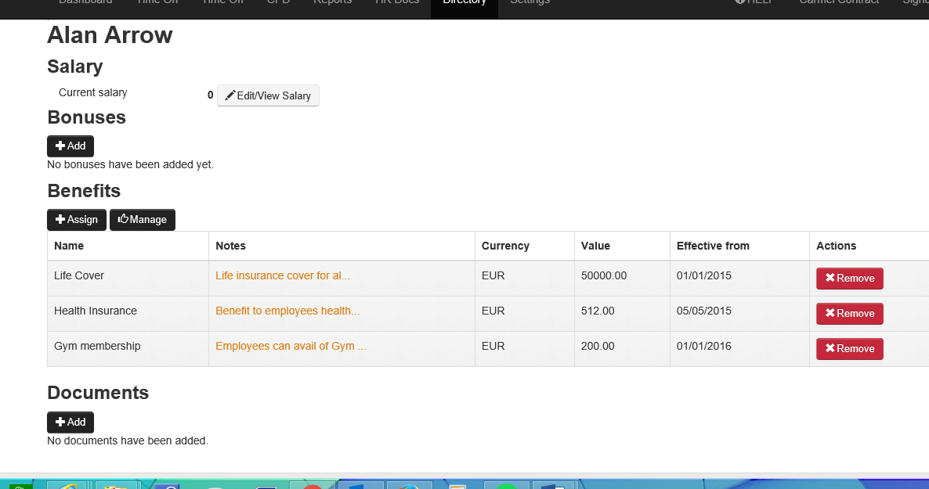Click the Effective from column header
This screenshot has height=489, width=929.
click(x=713, y=246)
